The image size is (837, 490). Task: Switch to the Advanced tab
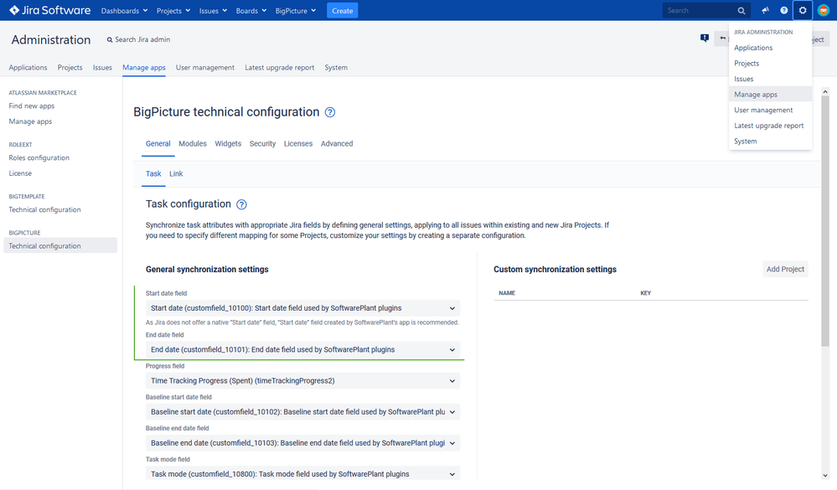(x=337, y=143)
